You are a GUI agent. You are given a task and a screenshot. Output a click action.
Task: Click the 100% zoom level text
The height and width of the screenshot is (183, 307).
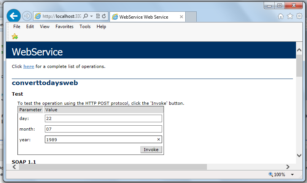pyautogui.click(x=279, y=175)
